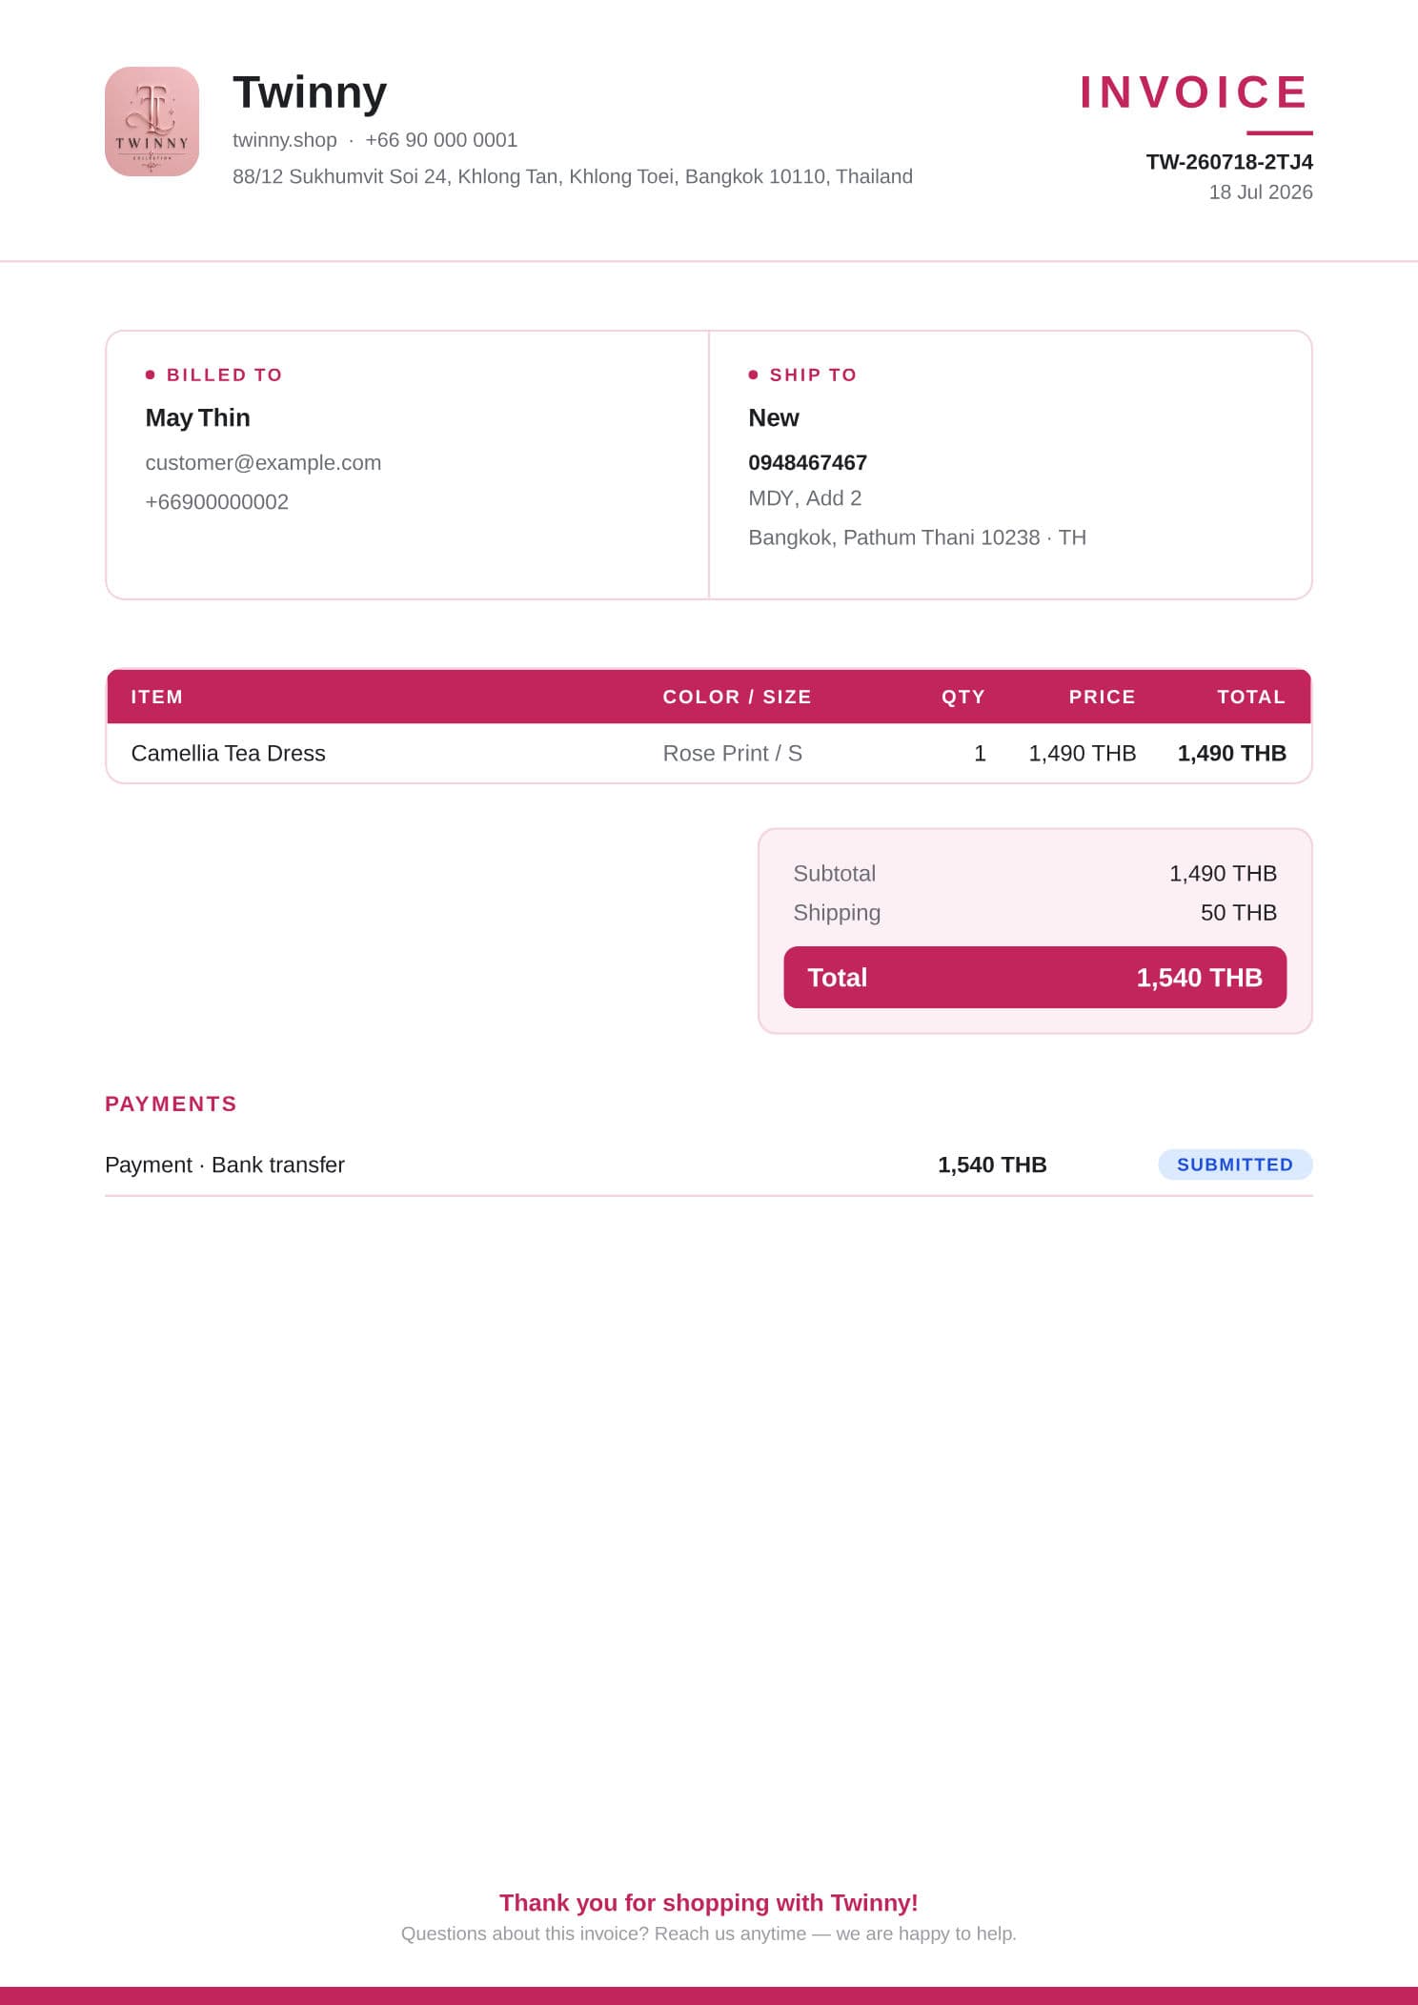Click the customer@example.com email address

[x=263, y=463]
